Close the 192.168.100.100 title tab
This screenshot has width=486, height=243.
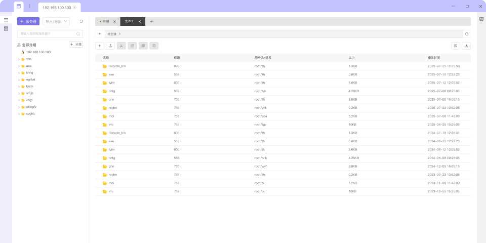click(x=75, y=7)
